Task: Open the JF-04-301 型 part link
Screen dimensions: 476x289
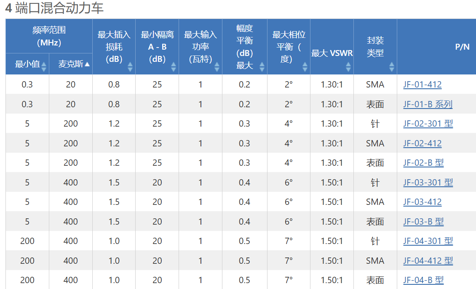Action: (428, 241)
